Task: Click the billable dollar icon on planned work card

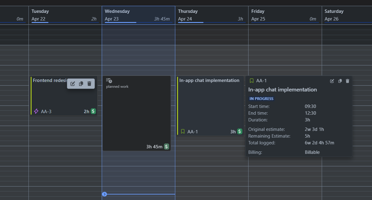Action: pos(166,146)
